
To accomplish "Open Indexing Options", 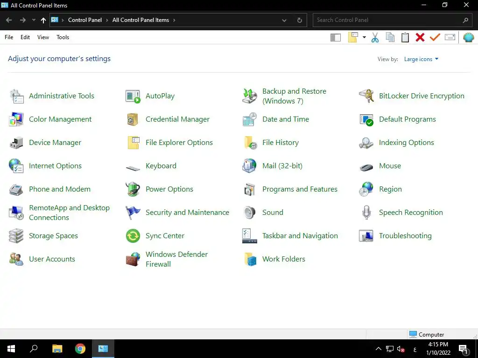I will click(x=396, y=143).
